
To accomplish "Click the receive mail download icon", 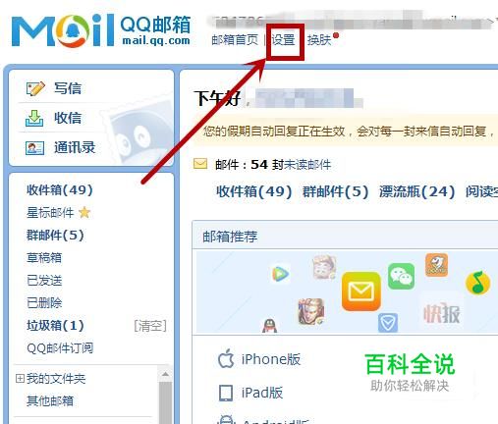I will coord(34,118).
